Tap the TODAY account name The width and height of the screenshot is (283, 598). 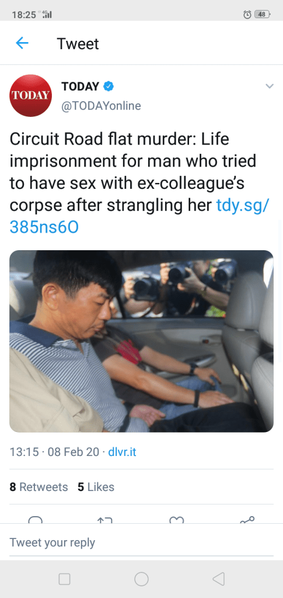[x=81, y=87]
